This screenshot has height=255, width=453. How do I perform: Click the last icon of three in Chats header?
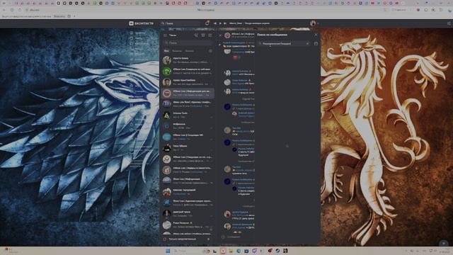(210, 35)
